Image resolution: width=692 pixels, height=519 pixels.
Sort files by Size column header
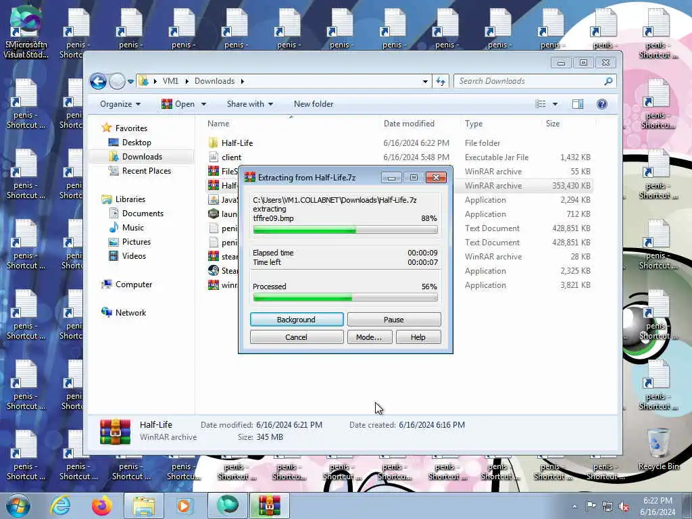[x=553, y=124]
